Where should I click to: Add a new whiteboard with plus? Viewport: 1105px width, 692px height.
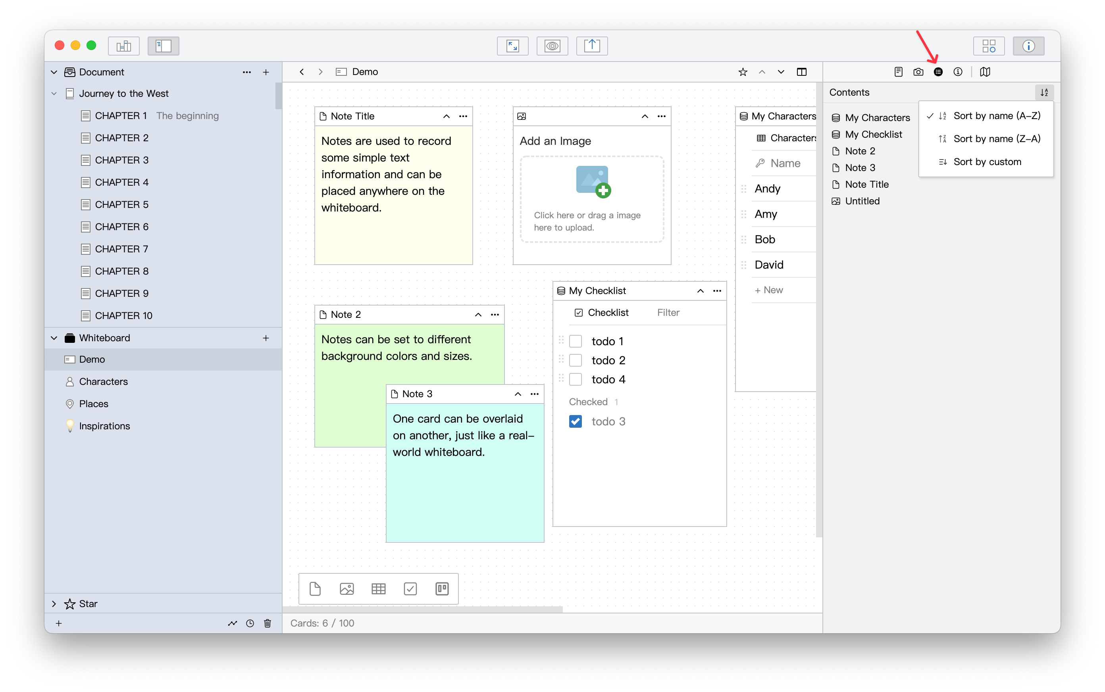pos(266,338)
